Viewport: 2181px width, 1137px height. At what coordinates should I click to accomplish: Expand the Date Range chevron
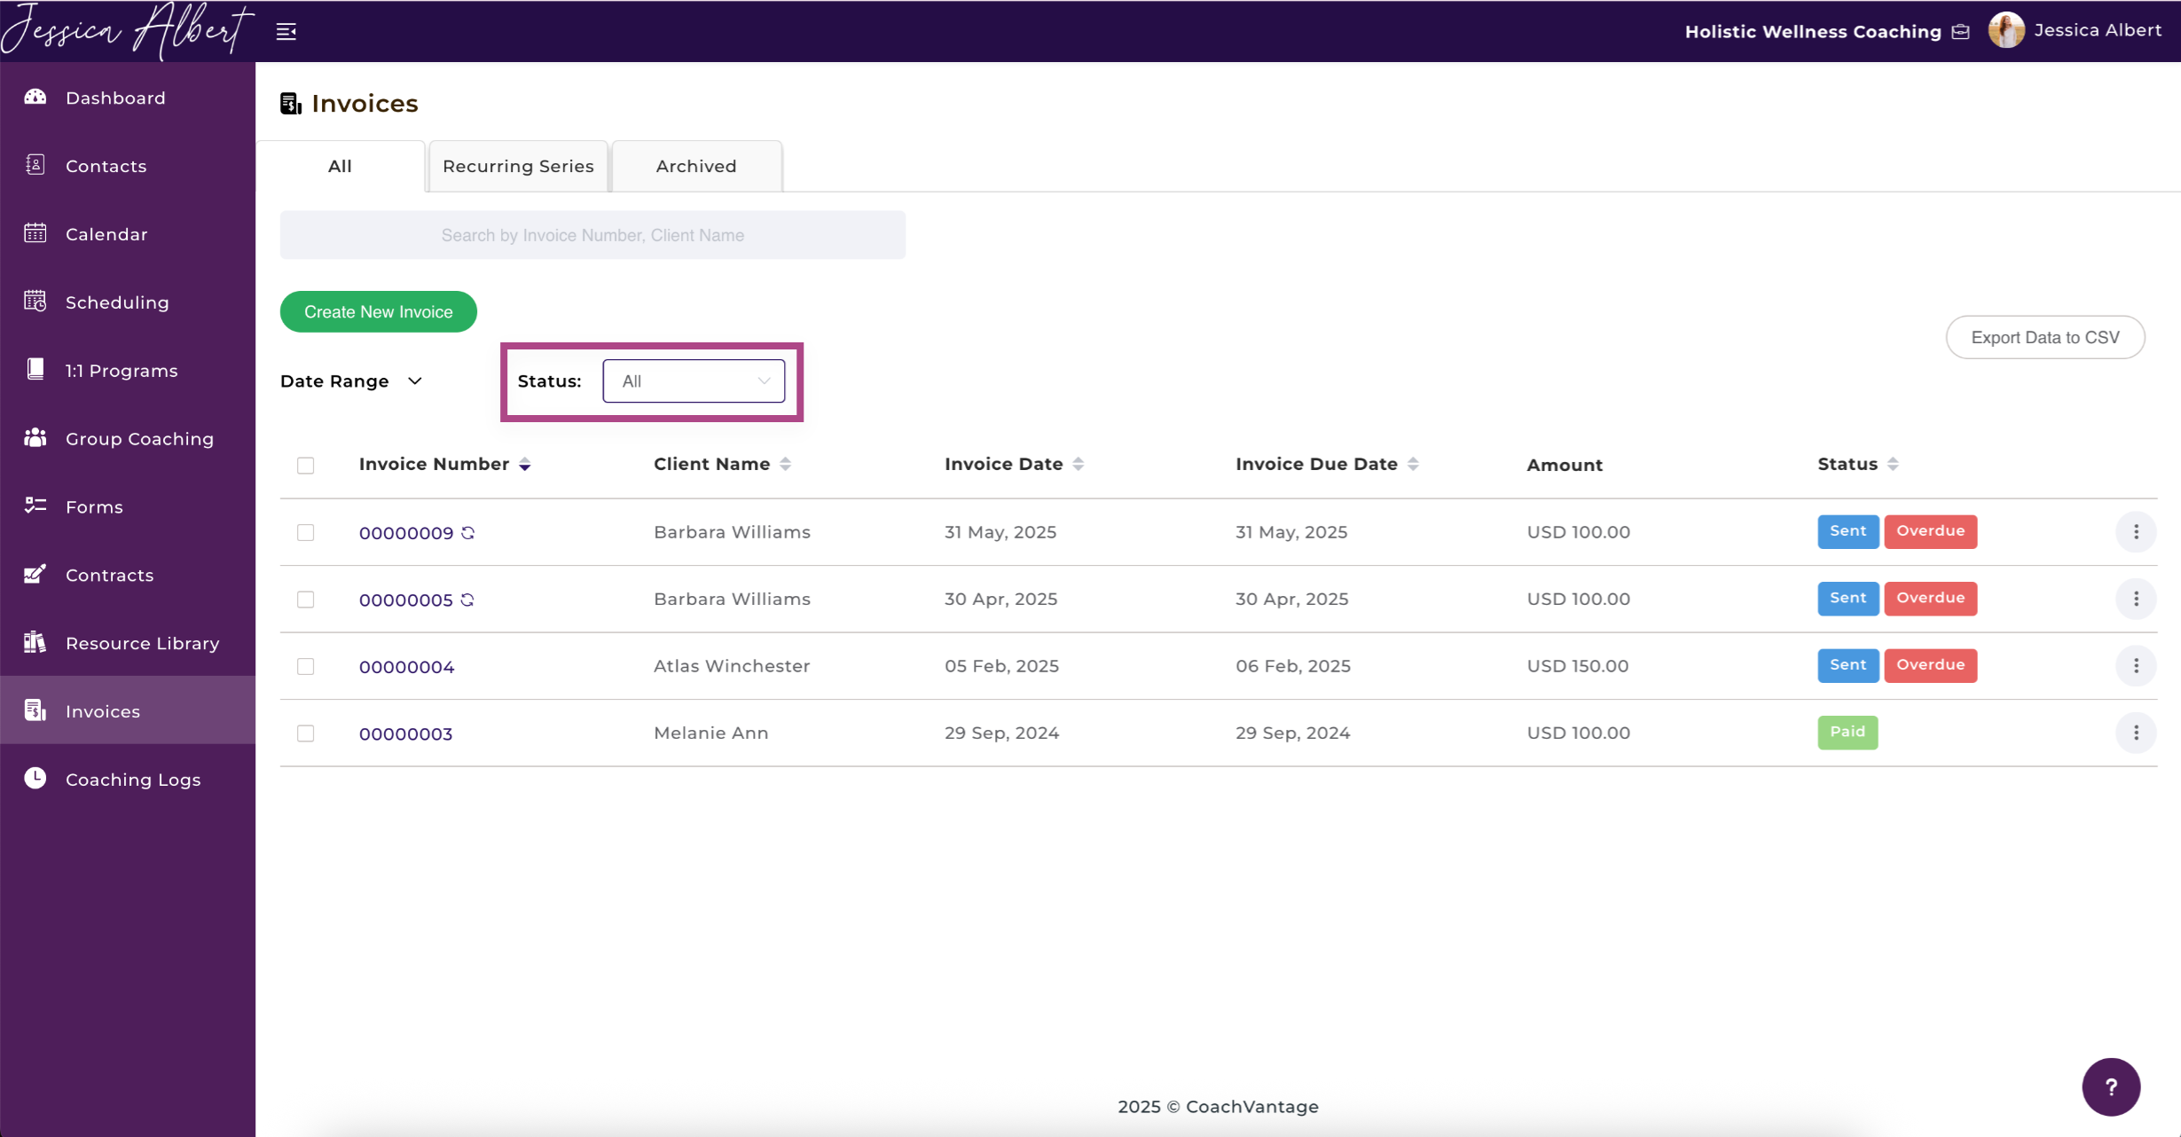click(x=415, y=381)
